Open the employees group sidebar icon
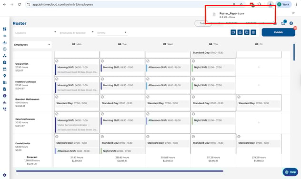The height and width of the screenshot is (179, 301). click(x=5, y=42)
